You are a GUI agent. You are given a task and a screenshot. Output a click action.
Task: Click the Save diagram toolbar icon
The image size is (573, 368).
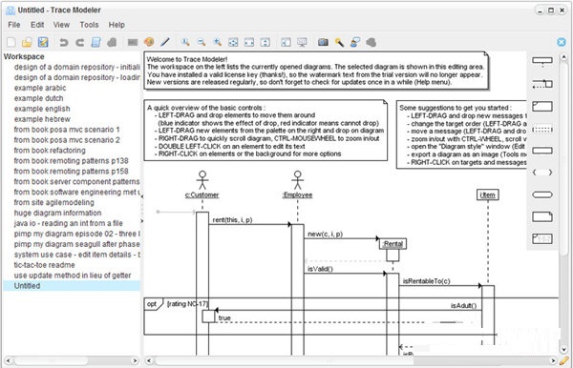(x=43, y=42)
